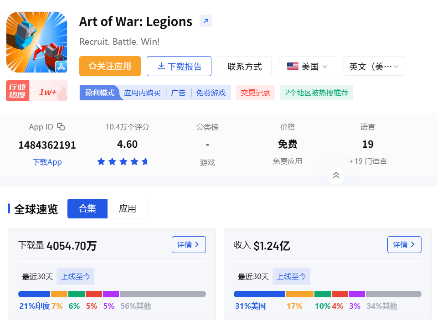
Task: Switch downloads view to 最近30天
Action: [37, 276]
